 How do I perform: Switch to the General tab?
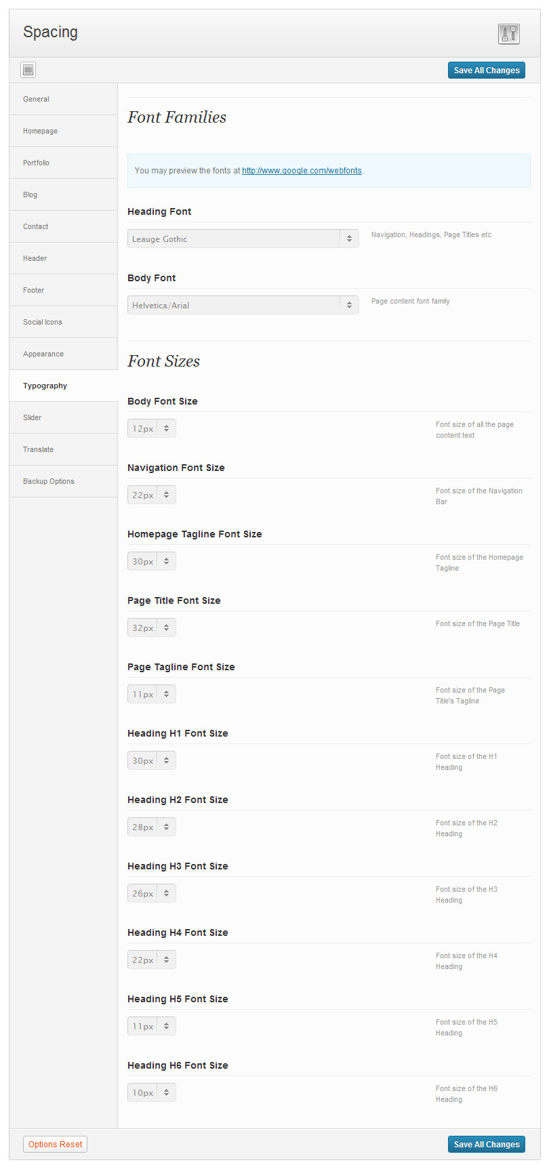point(63,99)
